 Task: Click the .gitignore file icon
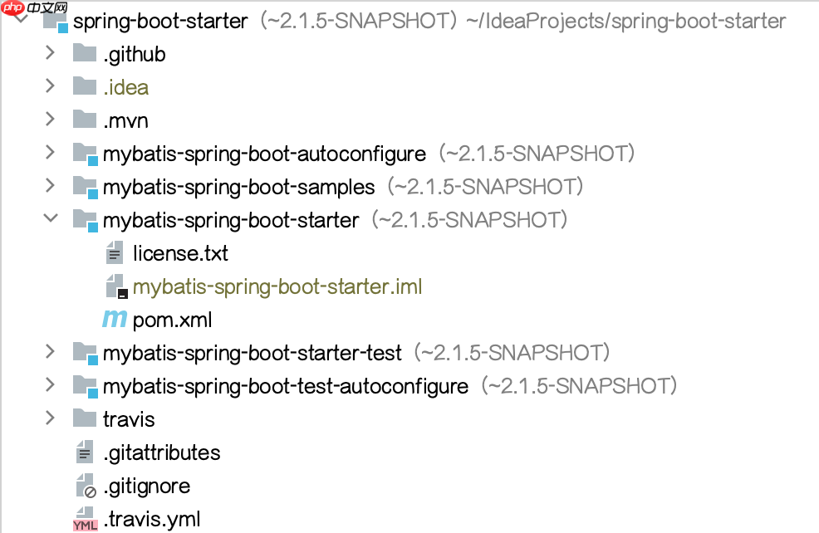click(85, 487)
